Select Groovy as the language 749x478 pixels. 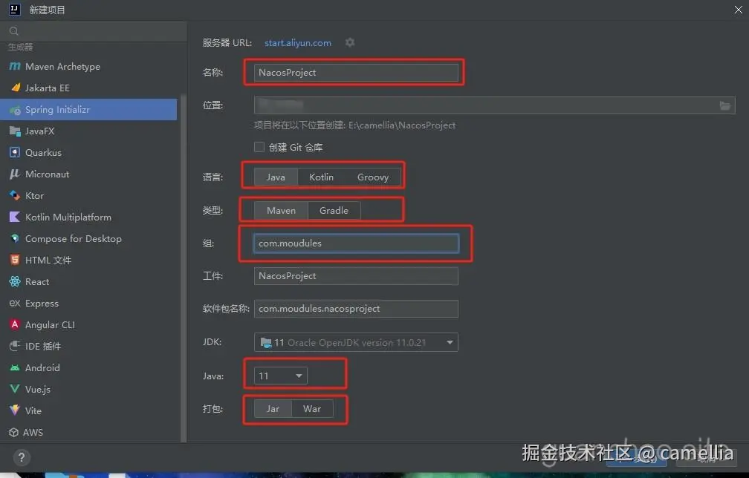click(372, 177)
